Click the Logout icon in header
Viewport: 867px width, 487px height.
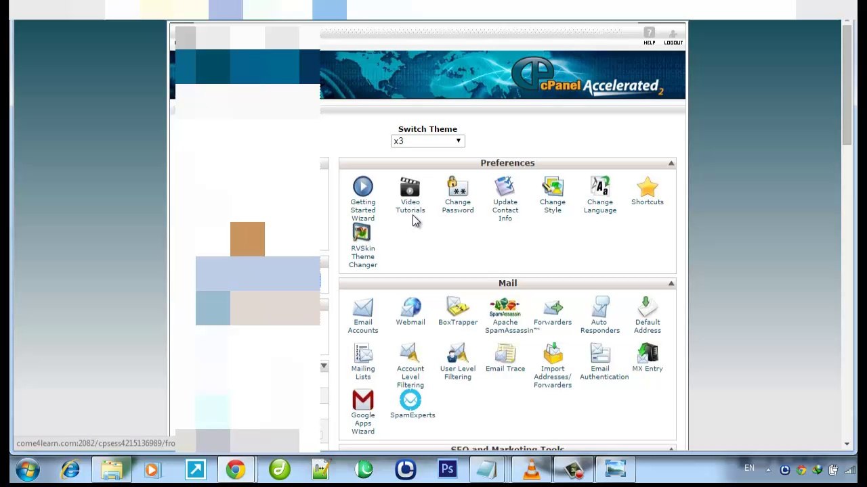(x=673, y=37)
